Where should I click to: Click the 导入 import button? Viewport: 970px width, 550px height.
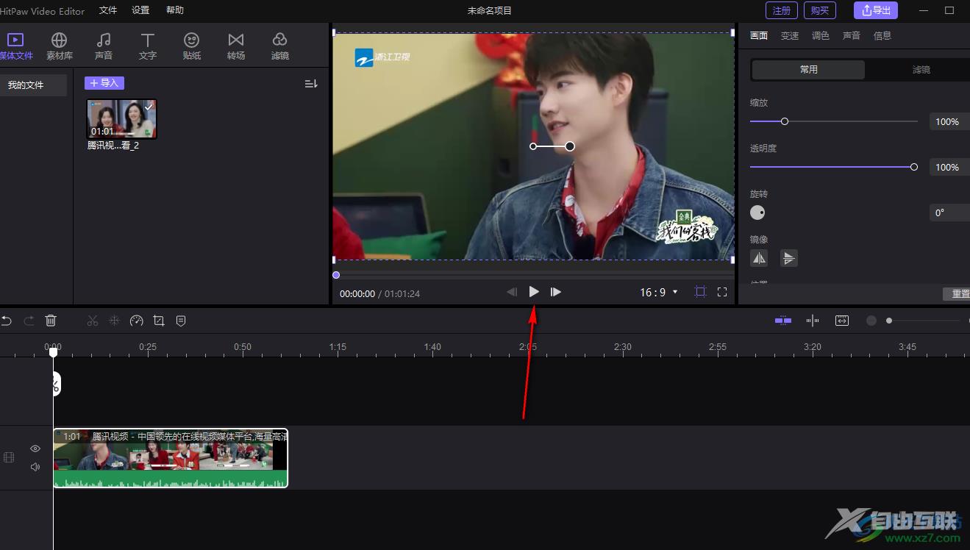(104, 83)
